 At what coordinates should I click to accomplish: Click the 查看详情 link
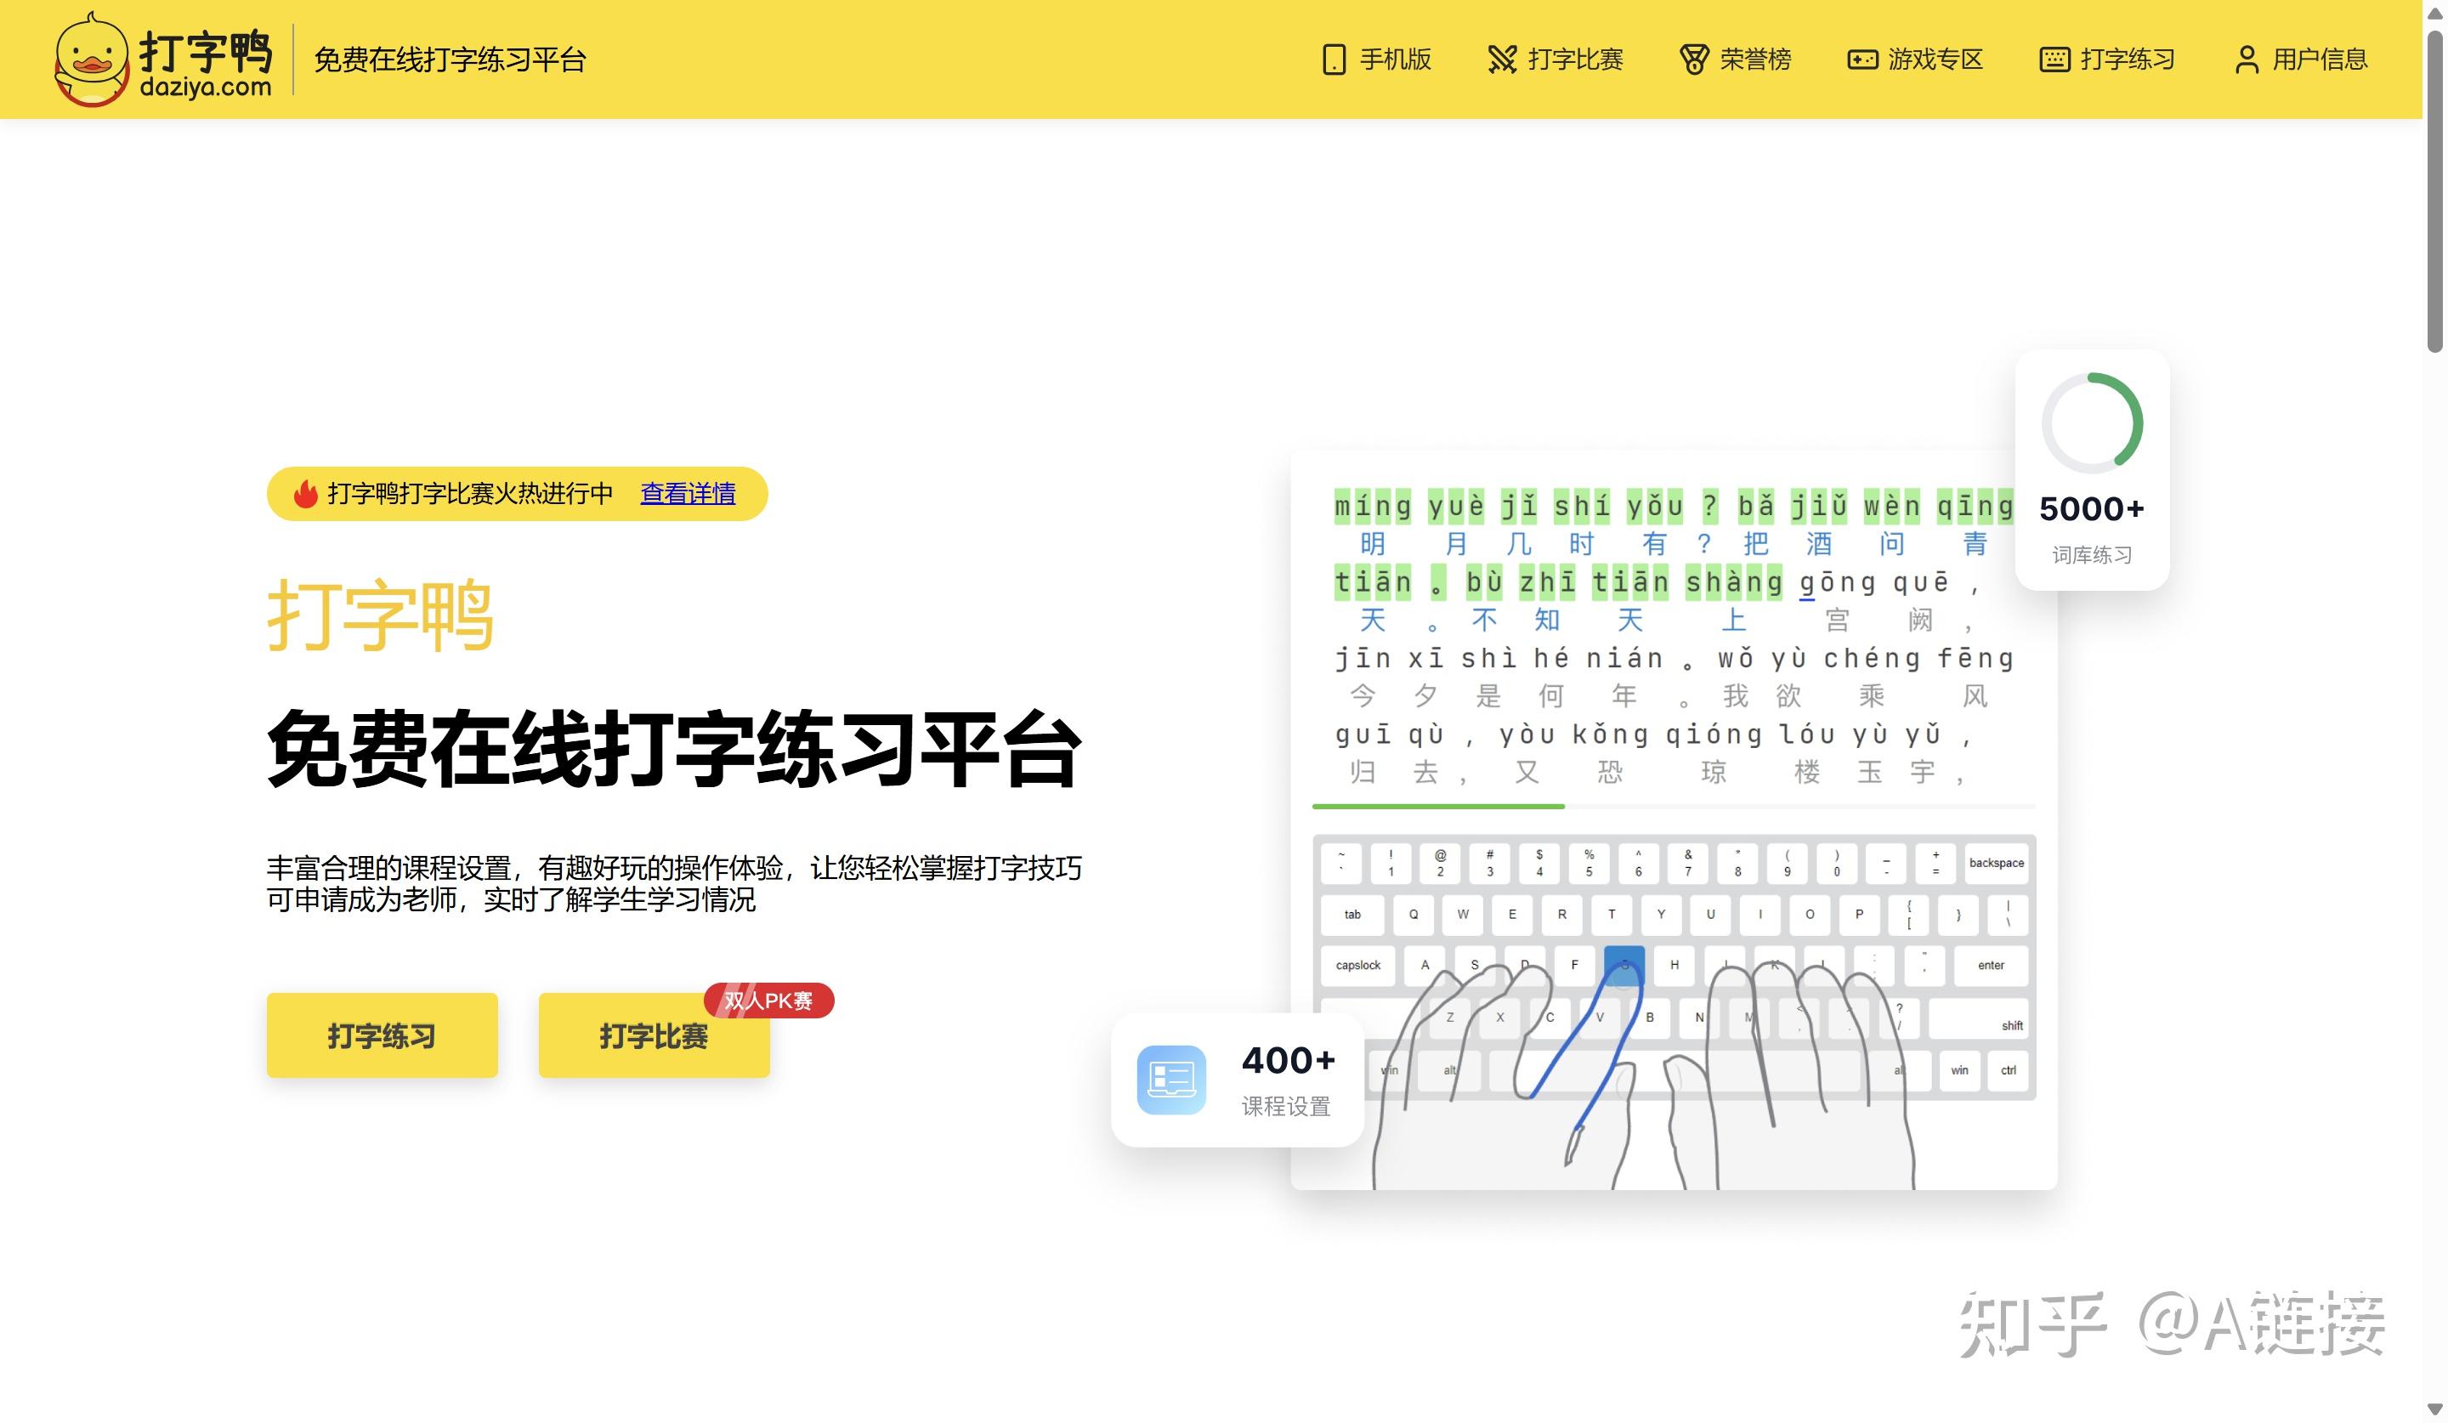pos(688,493)
